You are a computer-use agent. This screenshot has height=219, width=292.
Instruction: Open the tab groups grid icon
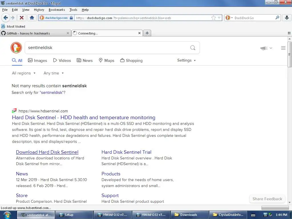289,33
